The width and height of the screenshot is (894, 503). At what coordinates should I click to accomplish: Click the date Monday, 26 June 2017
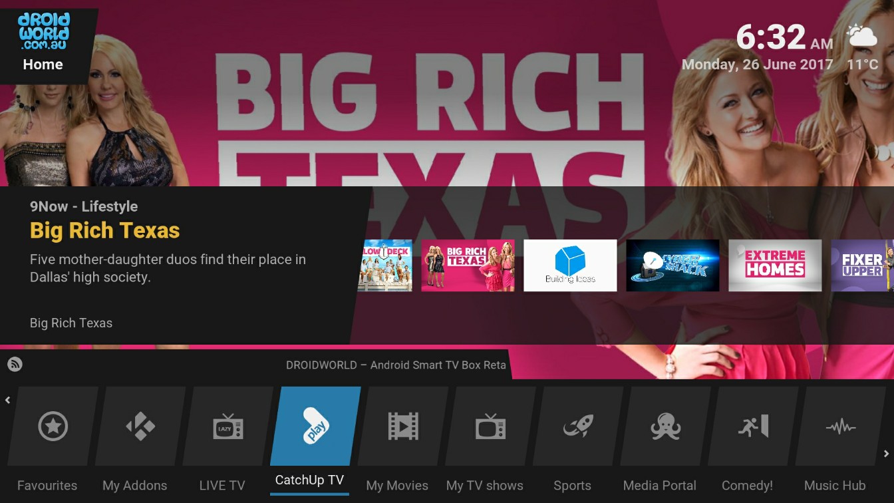point(758,65)
